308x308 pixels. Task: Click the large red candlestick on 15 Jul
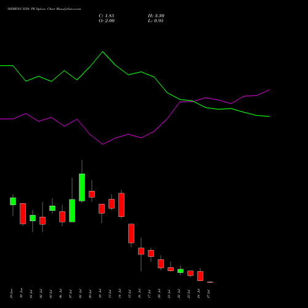click(131, 233)
